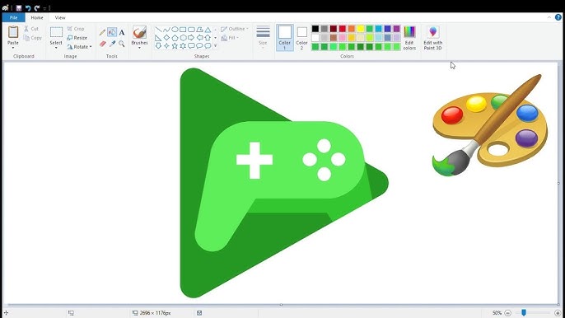Pick the yellow color swatch
The width and height of the screenshot is (565, 318).
point(361,29)
